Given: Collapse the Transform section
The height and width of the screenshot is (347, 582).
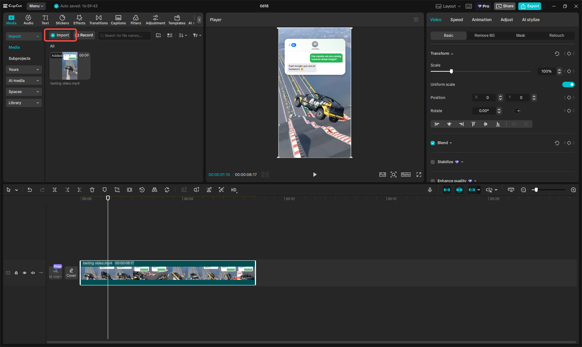Looking at the screenshot, I should 452,53.
